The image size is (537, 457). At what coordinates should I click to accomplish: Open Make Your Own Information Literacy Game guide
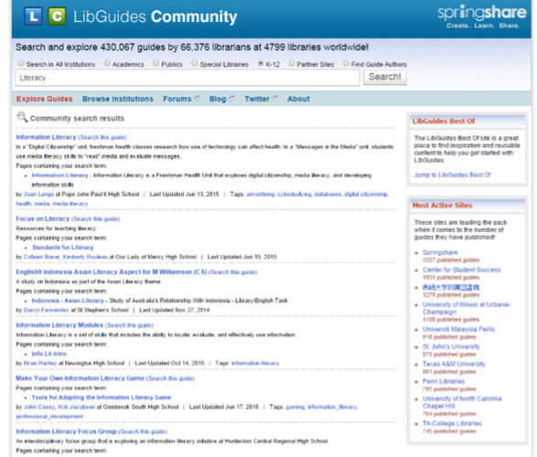pyautogui.click(x=81, y=378)
